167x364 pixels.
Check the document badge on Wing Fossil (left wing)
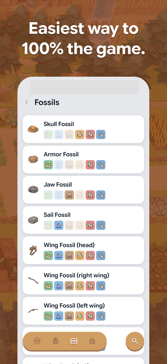click(80, 316)
